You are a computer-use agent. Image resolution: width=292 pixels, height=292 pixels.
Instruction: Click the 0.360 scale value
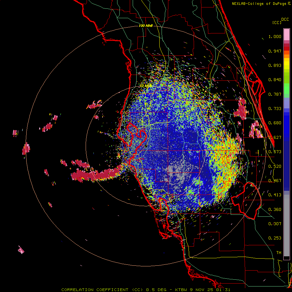click(275, 210)
